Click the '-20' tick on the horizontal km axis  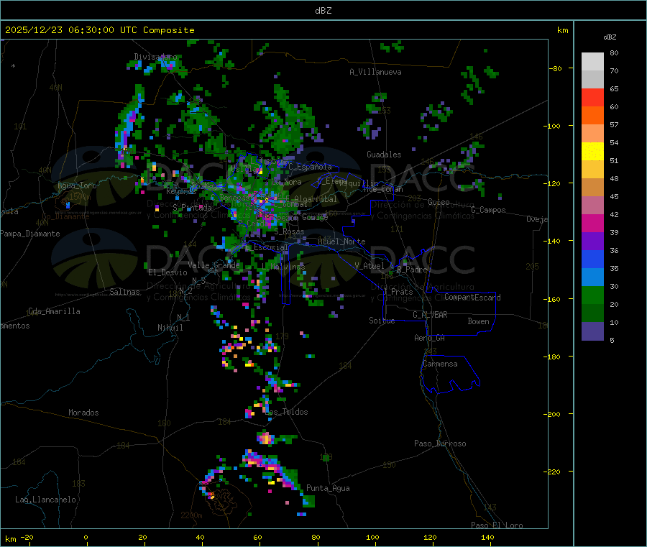coord(27,538)
